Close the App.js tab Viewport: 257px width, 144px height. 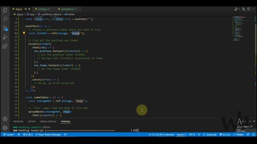(x=29, y=9)
